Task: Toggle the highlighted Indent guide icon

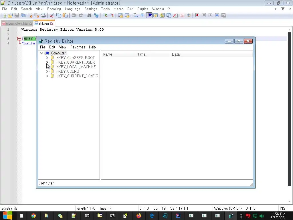Action: pyautogui.click(x=149, y=15)
